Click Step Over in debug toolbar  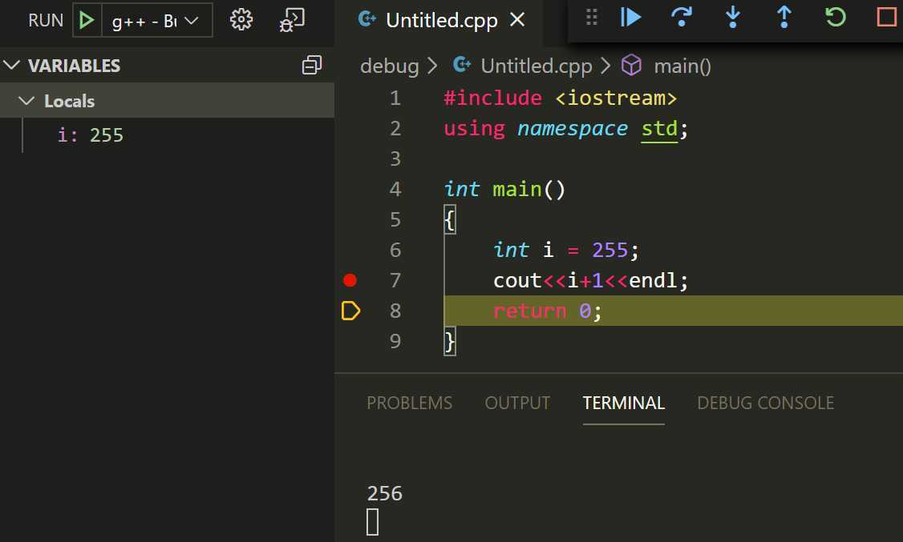[x=681, y=17]
